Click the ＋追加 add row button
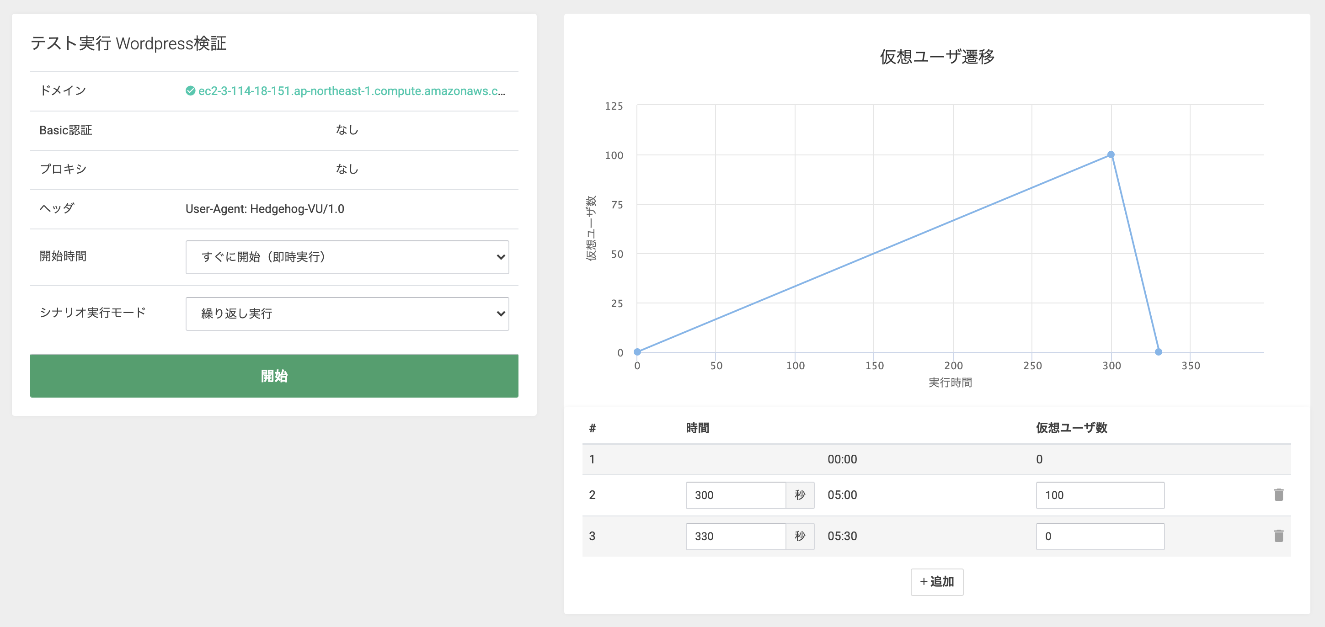 pyautogui.click(x=937, y=582)
